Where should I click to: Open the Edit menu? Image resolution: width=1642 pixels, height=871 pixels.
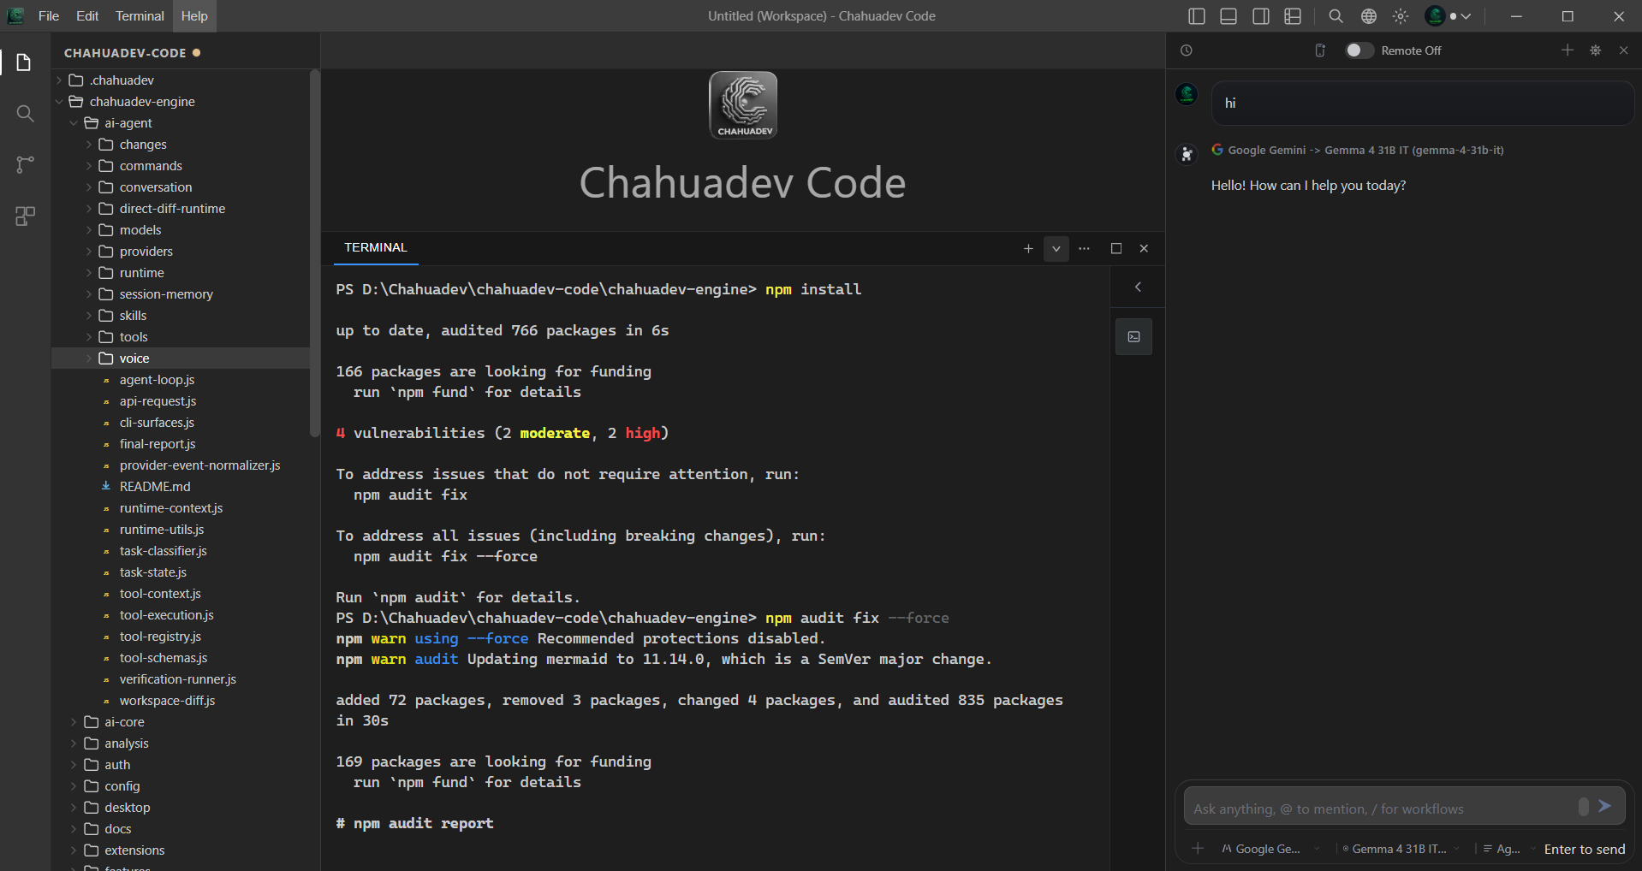[87, 16]
